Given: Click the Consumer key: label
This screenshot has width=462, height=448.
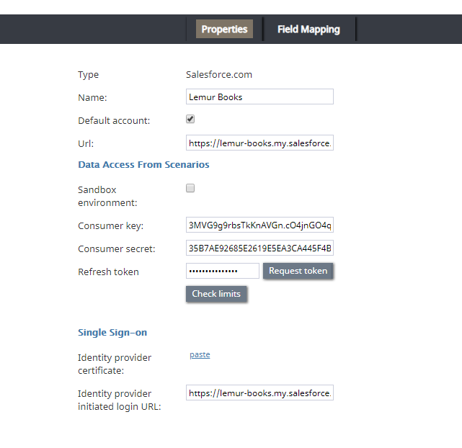Looking at the screenshot, I should click(x=110, y=225).
